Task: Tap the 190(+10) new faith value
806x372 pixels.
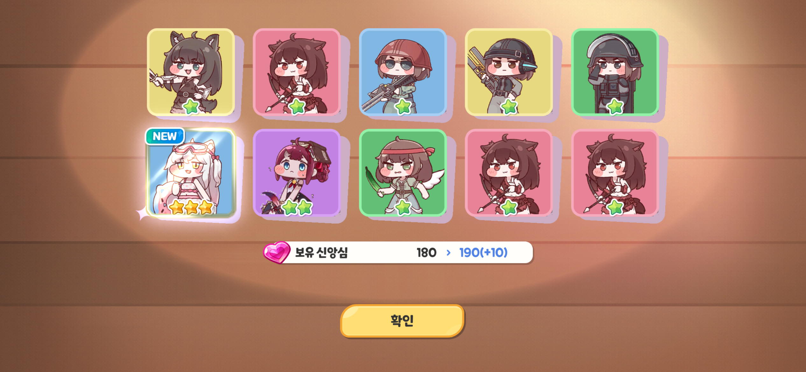Action: (x=483, y=253)
